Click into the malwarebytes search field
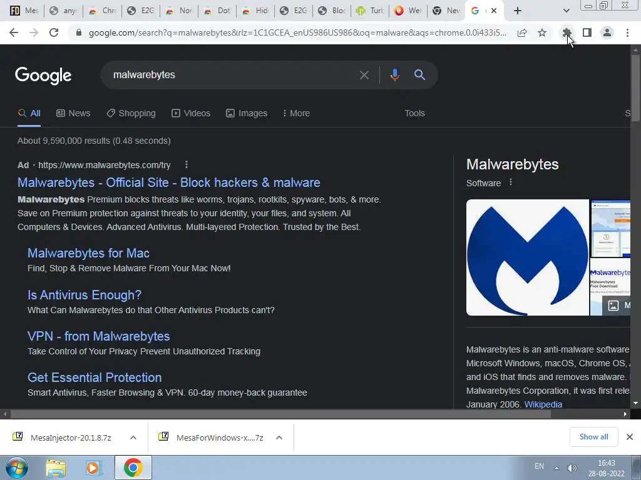Image resolution: width=641 pixels, height=480 pixels. (233, 75)
